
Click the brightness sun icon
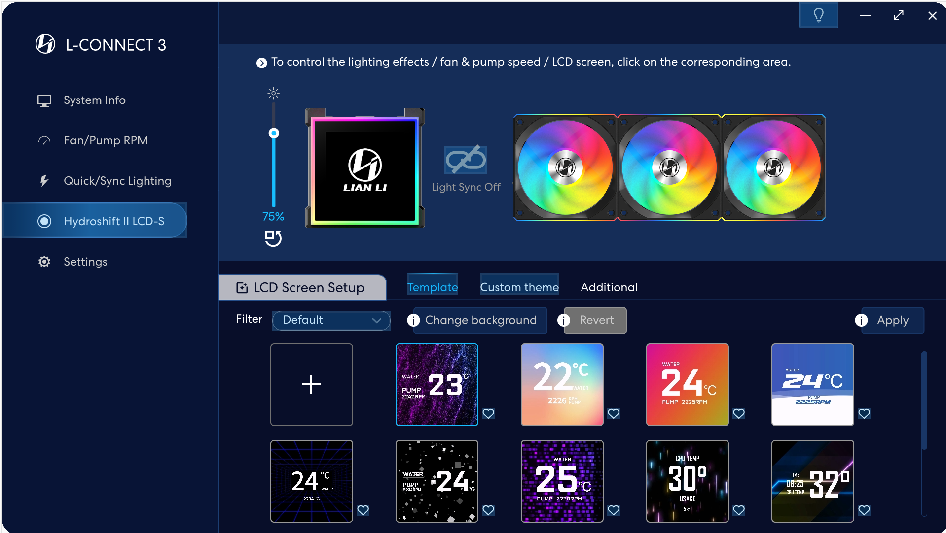pos(274,93)
